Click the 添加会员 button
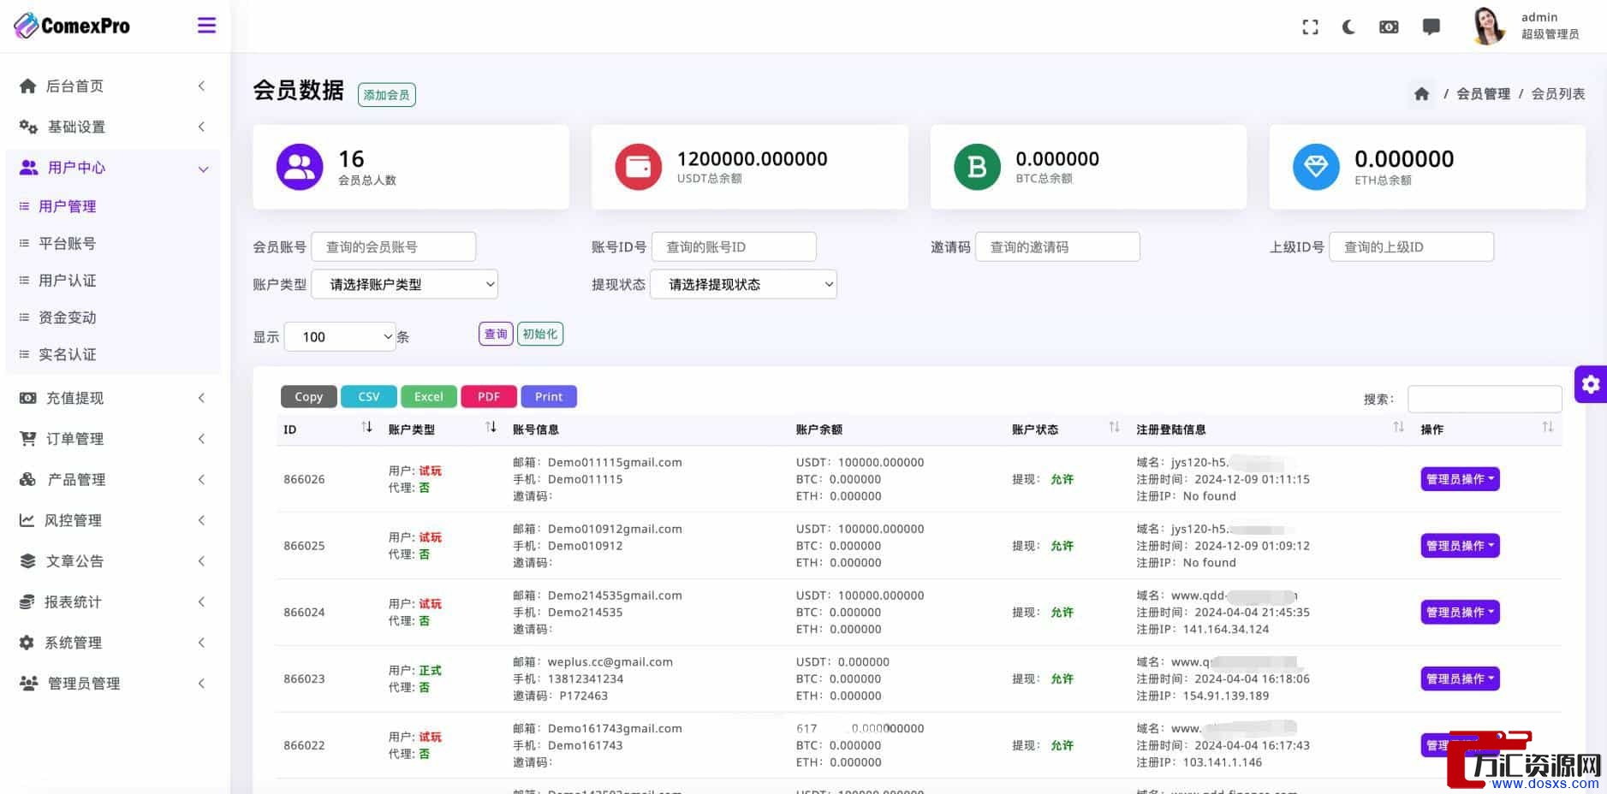The height and width of the screenshot is (794, 1607). click(386, 95)
